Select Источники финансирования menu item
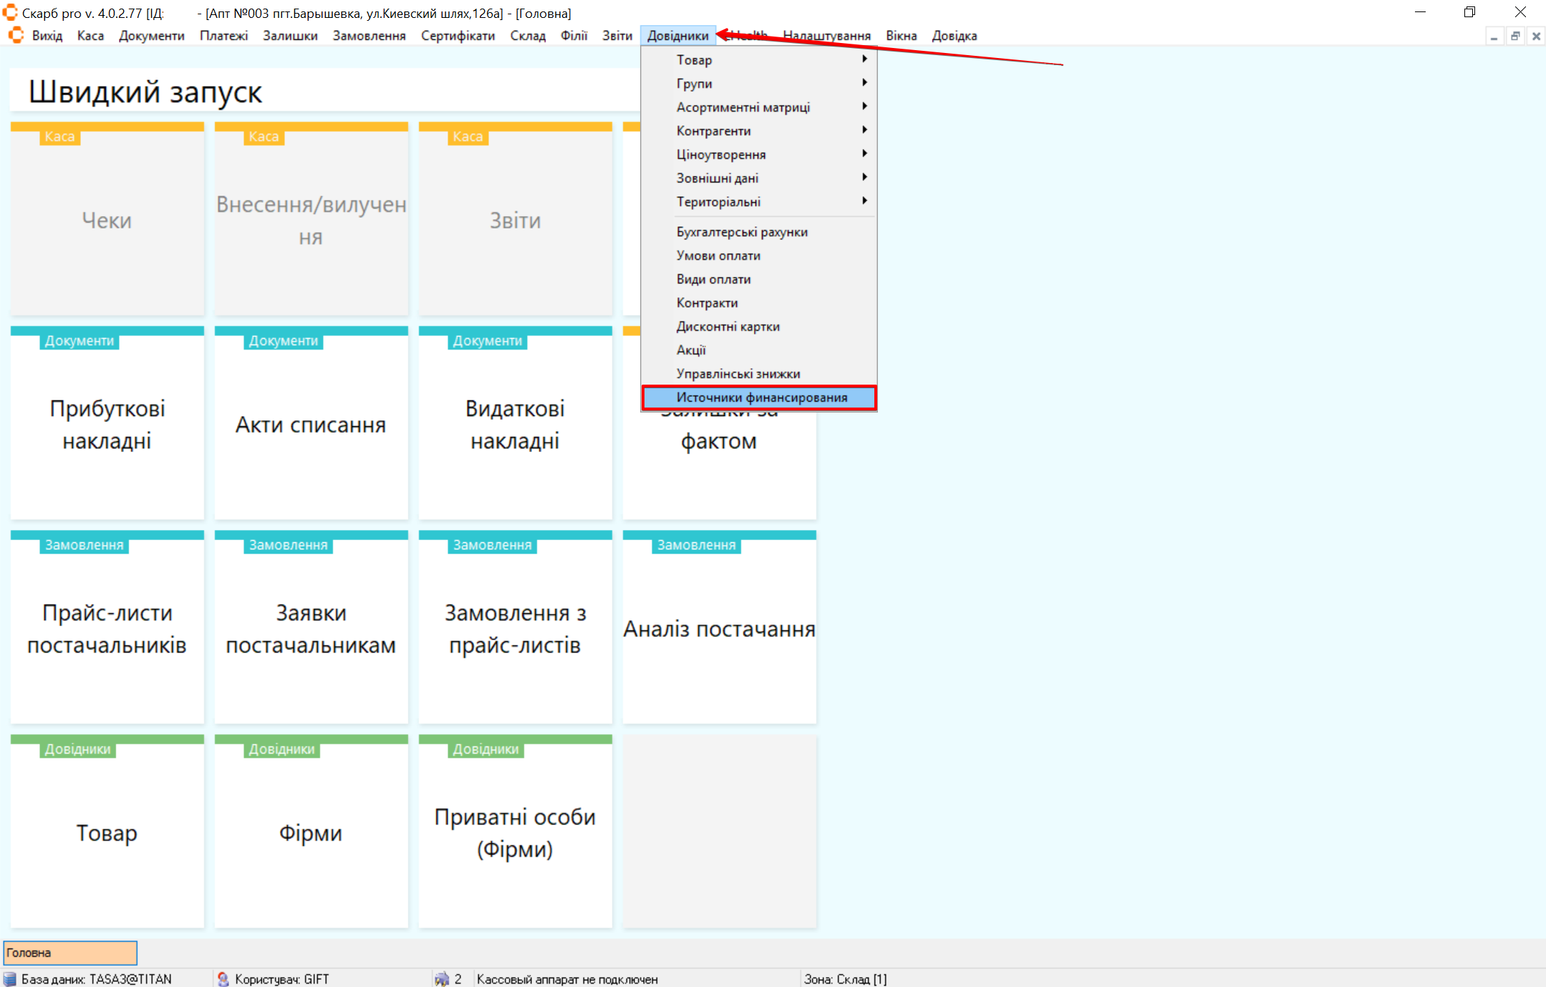 point(760,397)
